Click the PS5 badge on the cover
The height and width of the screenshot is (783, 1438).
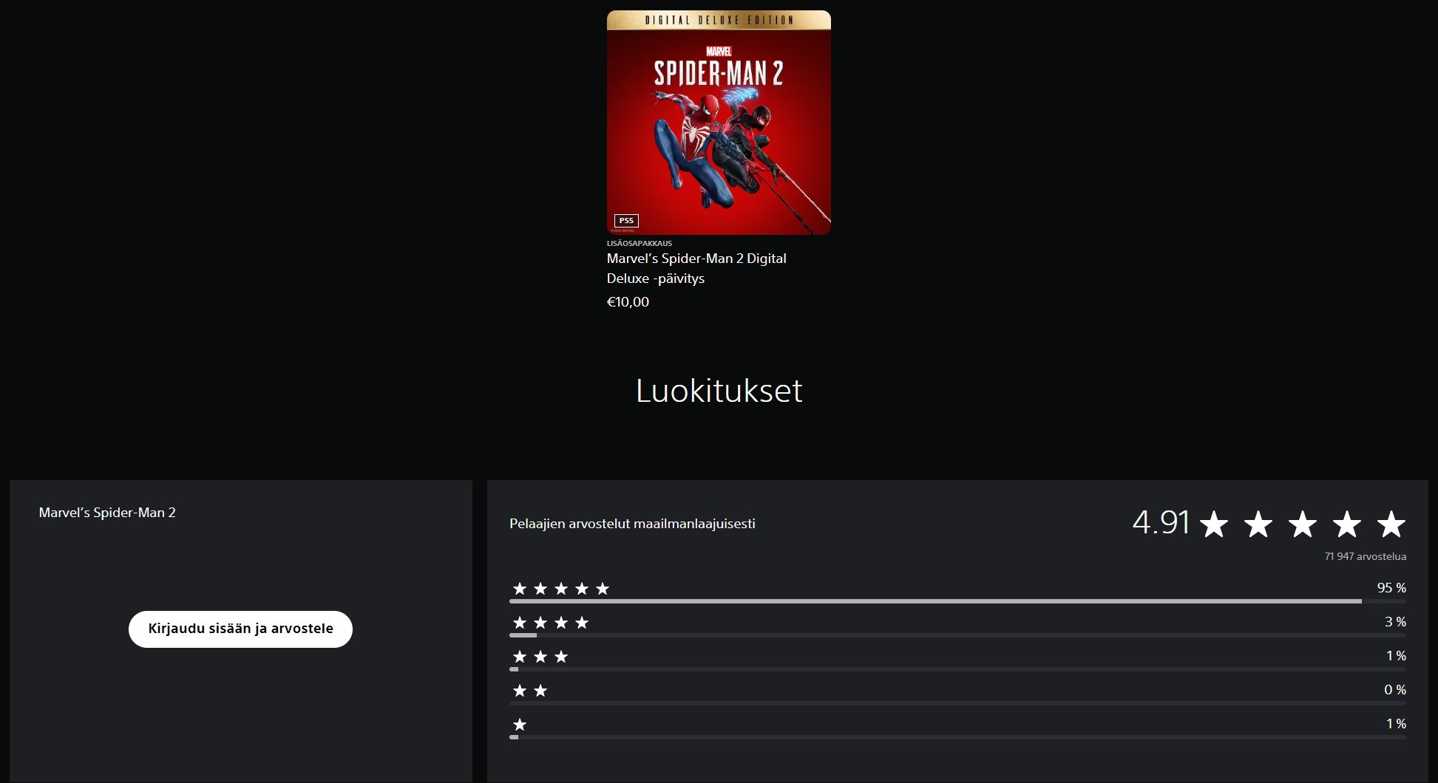(x=626, y=220)
